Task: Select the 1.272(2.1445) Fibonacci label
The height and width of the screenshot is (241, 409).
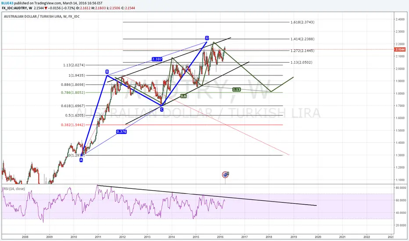Action: (302, 50)
